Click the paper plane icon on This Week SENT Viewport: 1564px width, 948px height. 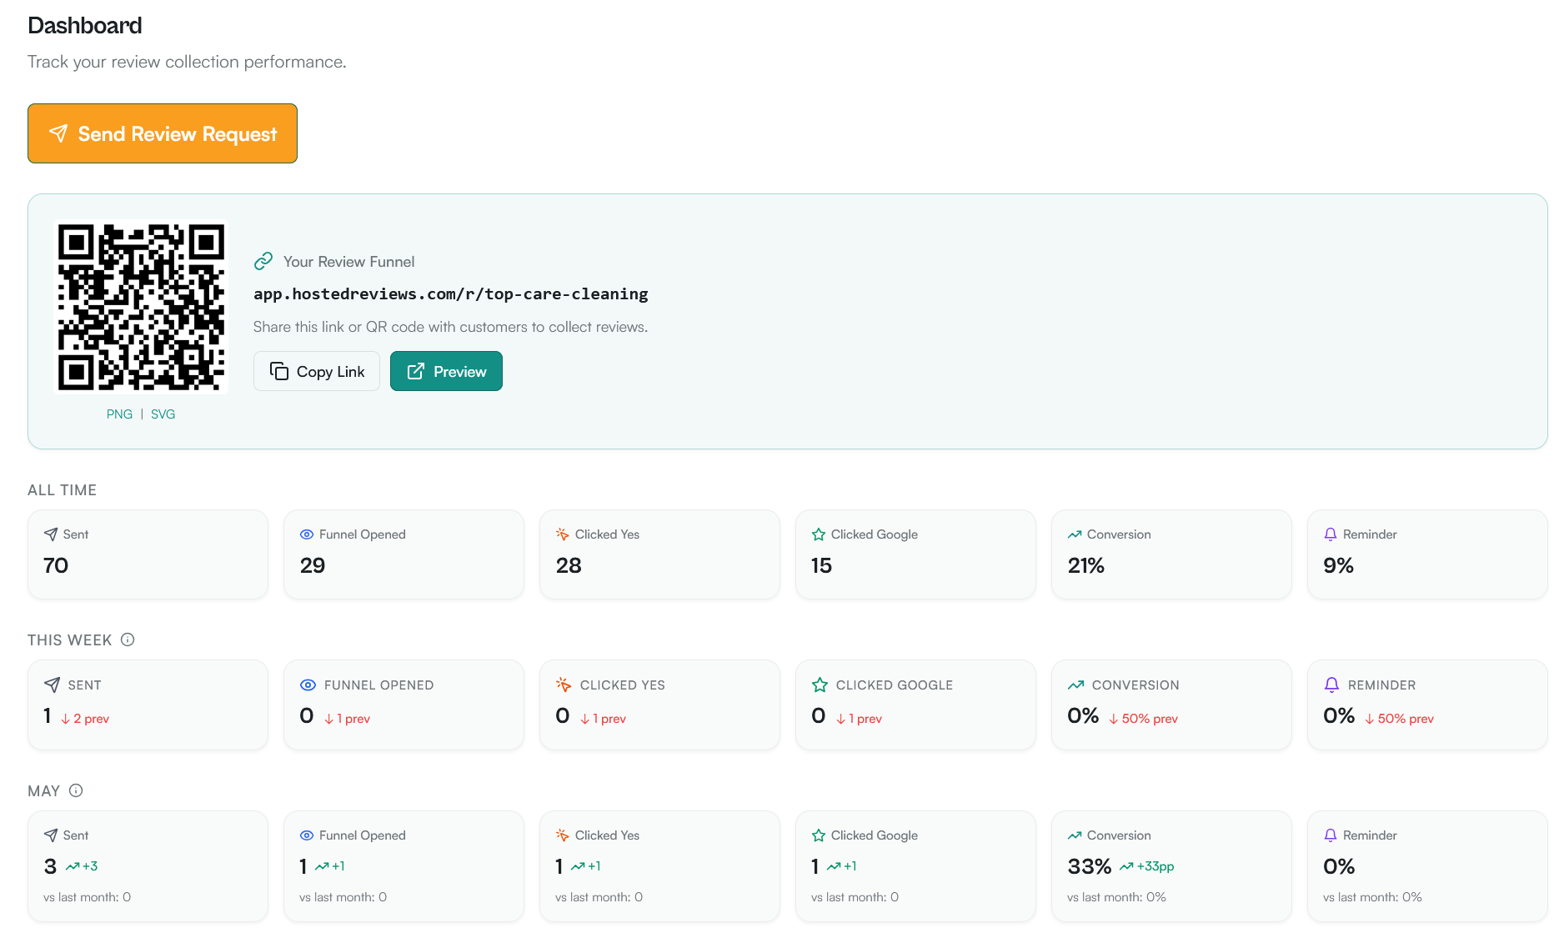point(52,685)
